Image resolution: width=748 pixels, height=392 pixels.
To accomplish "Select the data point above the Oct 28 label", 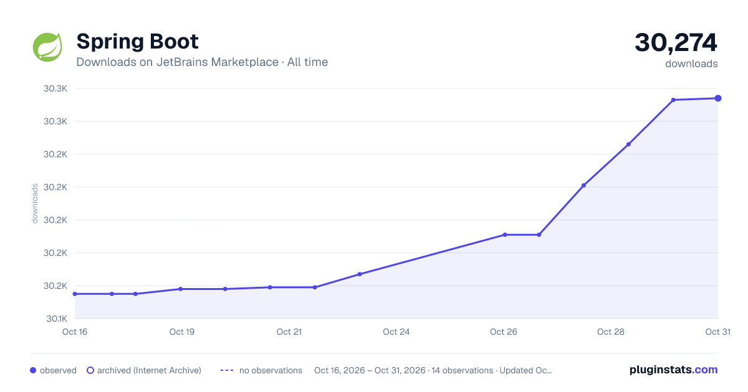I will (628, 144).
